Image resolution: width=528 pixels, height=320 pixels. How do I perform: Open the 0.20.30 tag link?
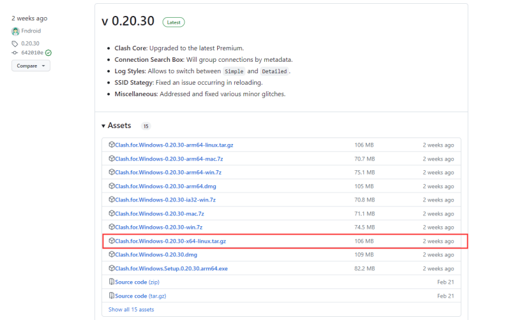point(30,44)
